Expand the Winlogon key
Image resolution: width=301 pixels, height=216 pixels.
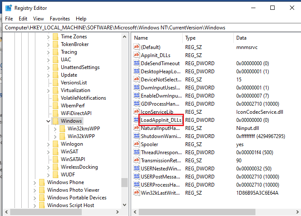(x=49, y=144)
